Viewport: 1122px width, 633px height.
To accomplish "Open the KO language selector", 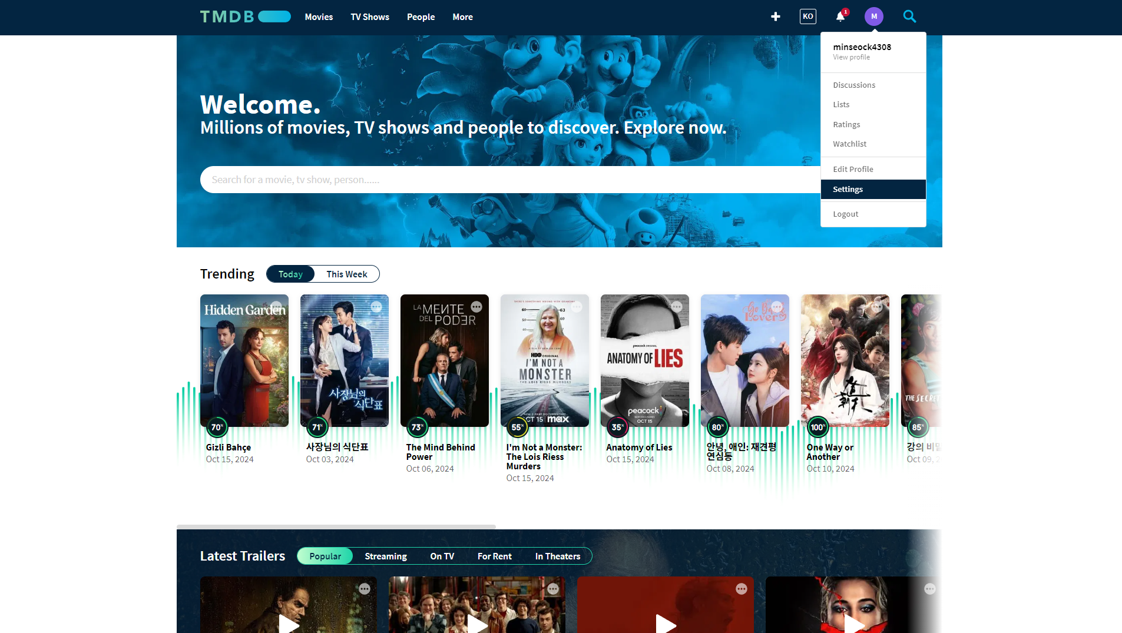I will tap(808, 16).
